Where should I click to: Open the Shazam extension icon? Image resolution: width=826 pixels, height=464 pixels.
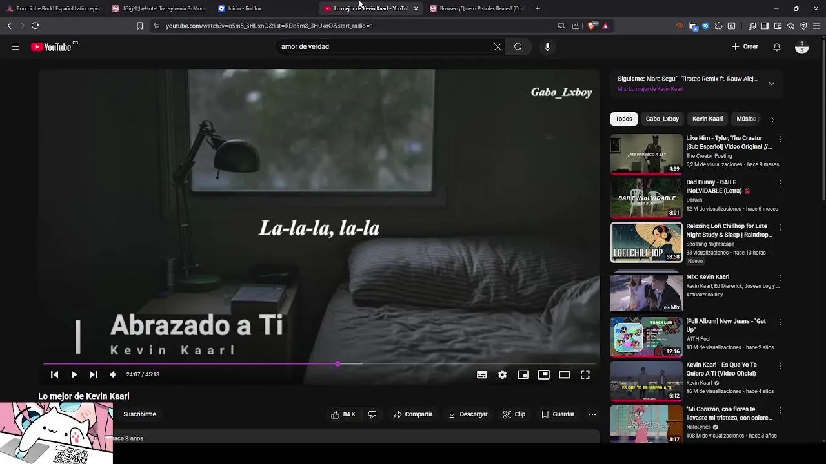point(705,26)
